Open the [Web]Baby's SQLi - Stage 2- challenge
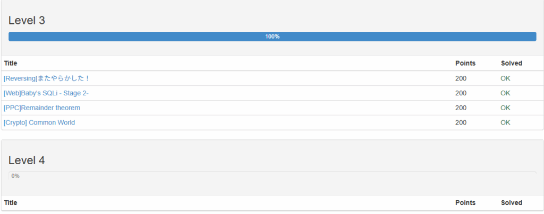 (x=50, y=93)
